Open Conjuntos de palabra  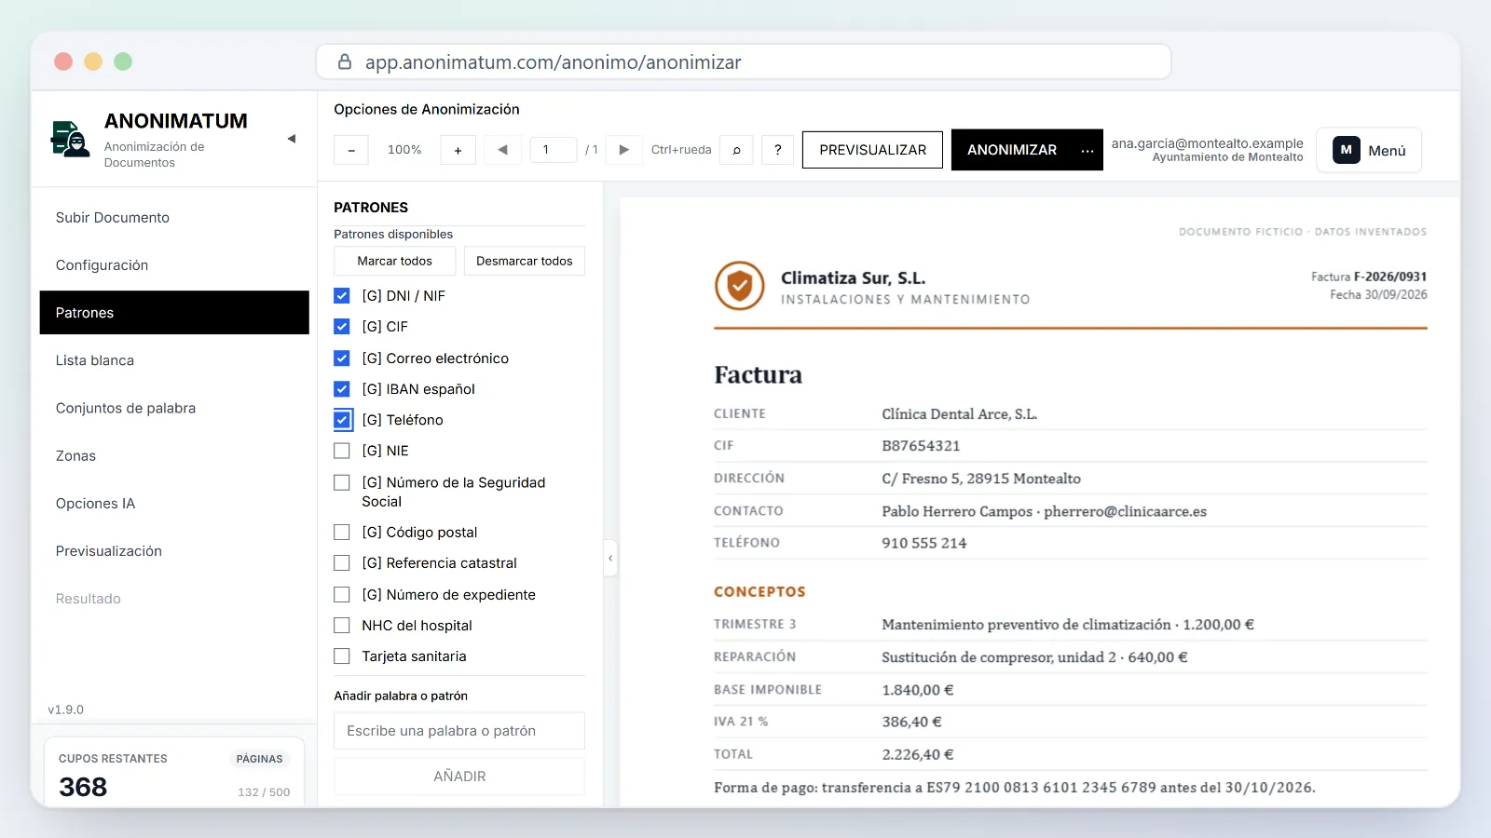click(x=174, y=408)
